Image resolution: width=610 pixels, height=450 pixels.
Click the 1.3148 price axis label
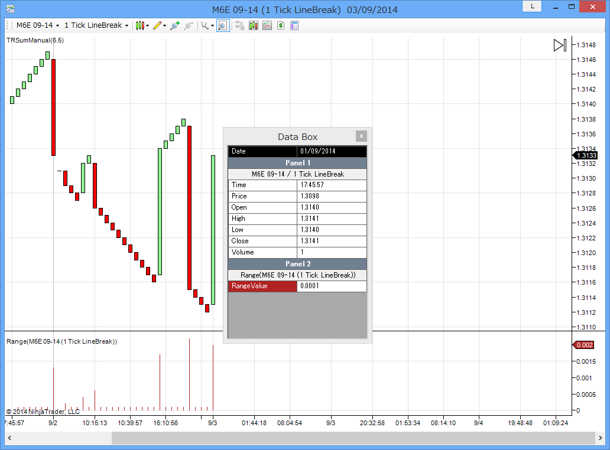[x=586, y=45]
